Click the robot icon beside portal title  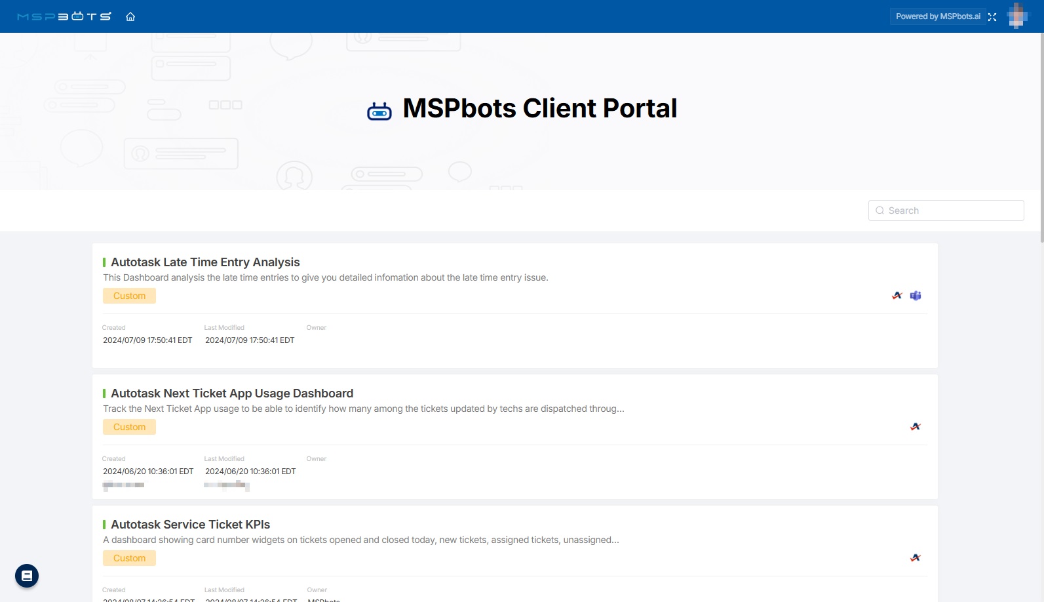pos(379,111)
